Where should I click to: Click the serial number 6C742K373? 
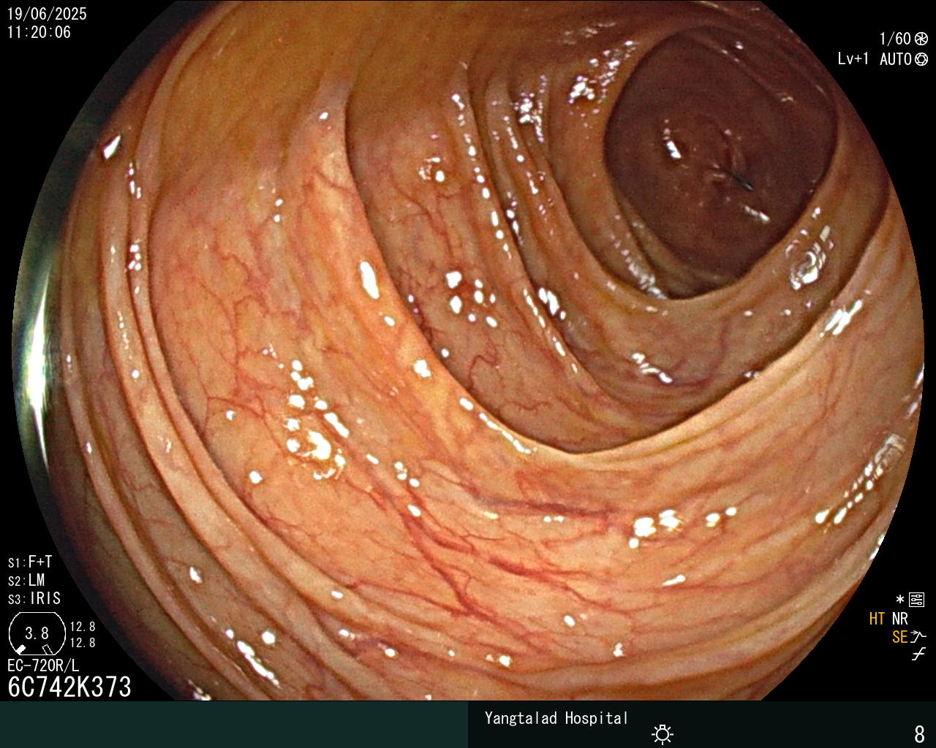tap(69, 687)
